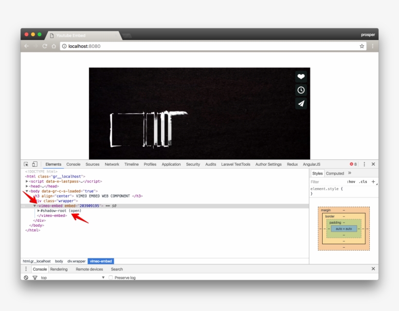Toggle the device toolbar icon

pos(34,164)
